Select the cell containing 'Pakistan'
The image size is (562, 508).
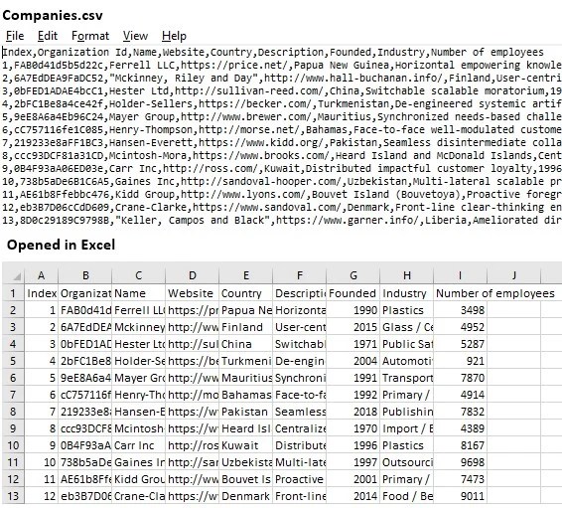pos(246,412)
